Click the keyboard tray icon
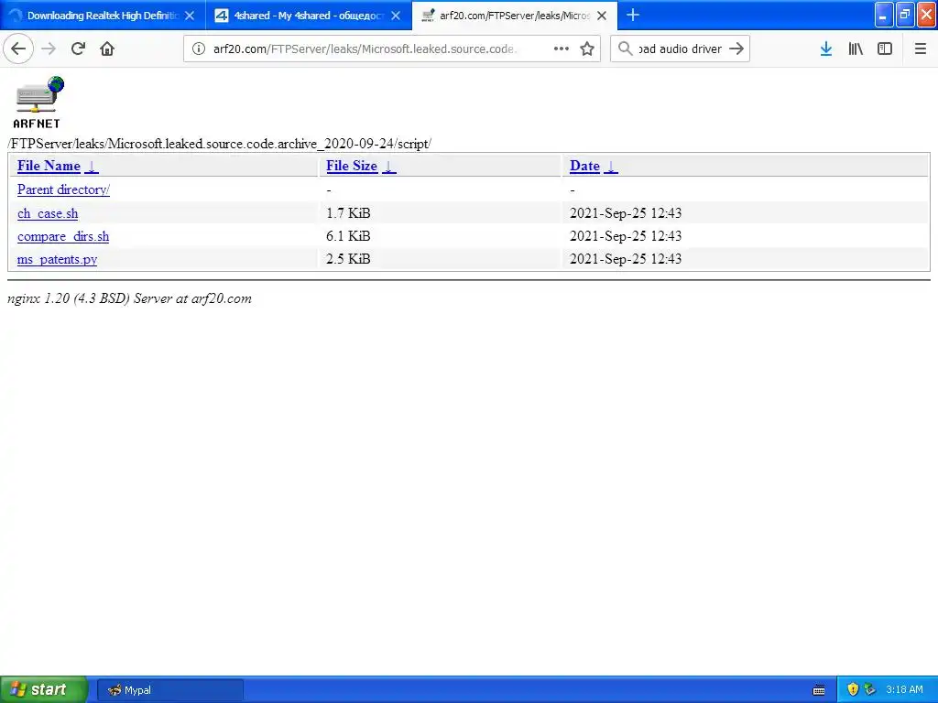 819,690
